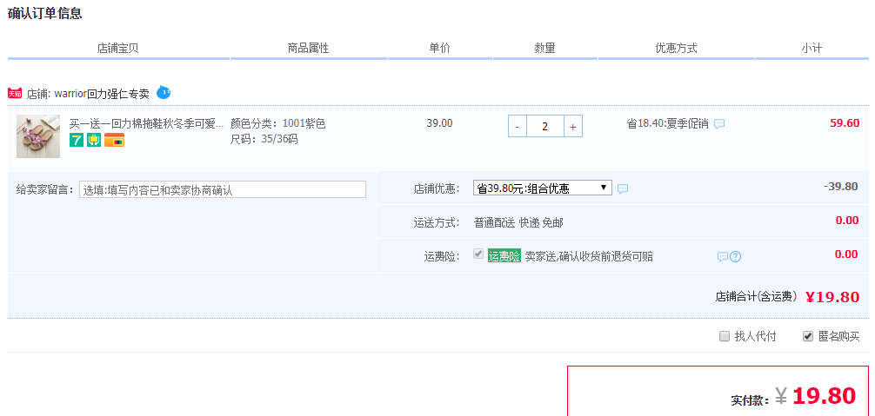The image size is (875, 416).
Task: Click the subtotal amount 59.60
Action: tap(845, 123)
